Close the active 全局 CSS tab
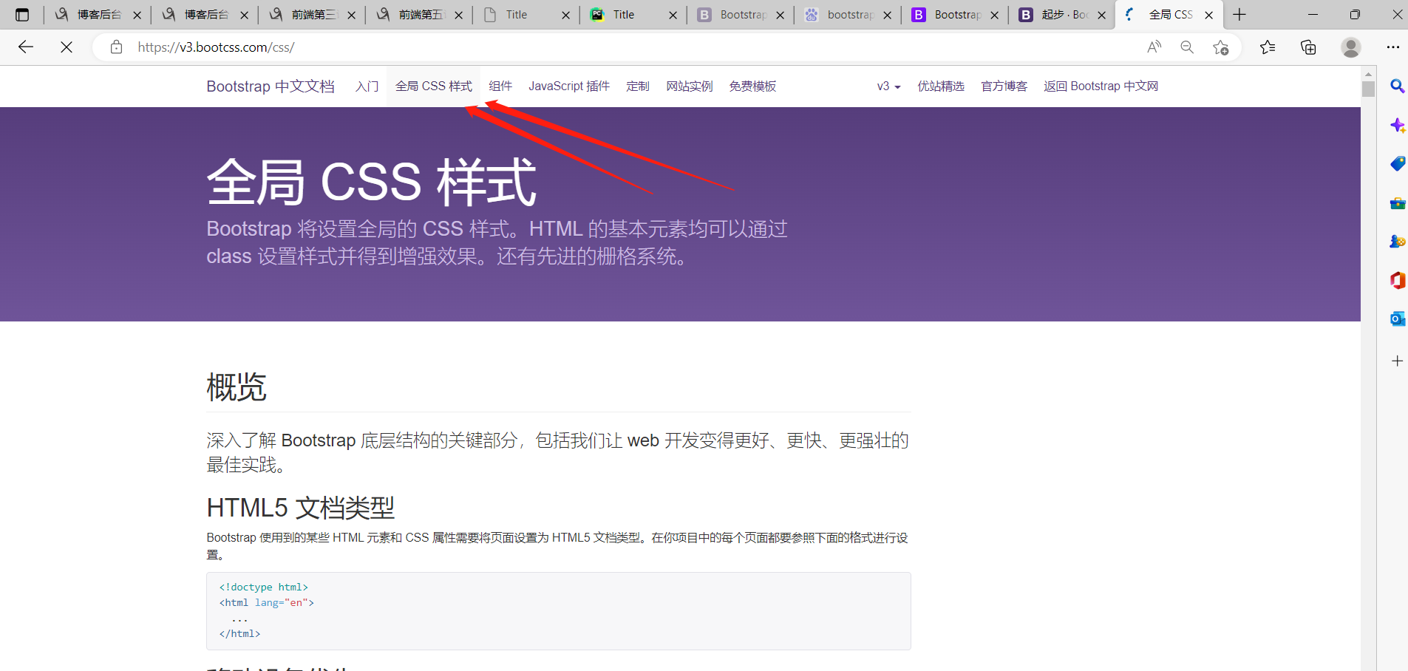The image size is (1408, 671). click(1208, 15)
